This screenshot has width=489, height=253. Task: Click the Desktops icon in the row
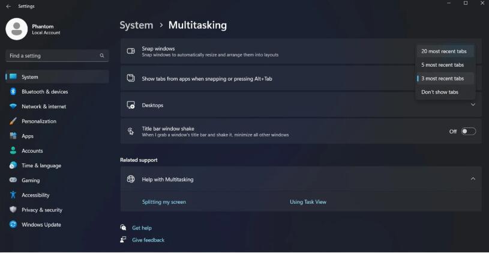[131, 105]
